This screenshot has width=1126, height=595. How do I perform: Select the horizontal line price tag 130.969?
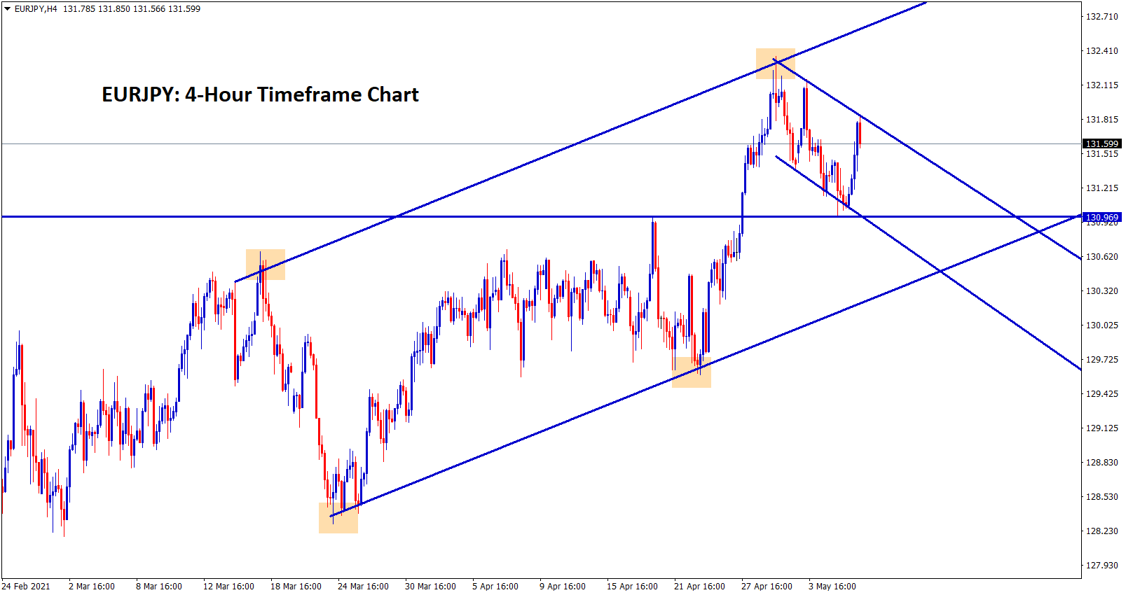pos(1102,217)
